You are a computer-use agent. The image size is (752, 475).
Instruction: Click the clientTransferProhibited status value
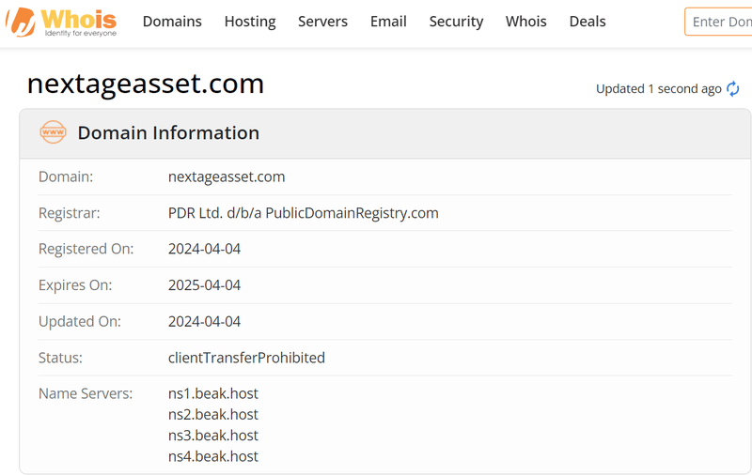(246, 358)
